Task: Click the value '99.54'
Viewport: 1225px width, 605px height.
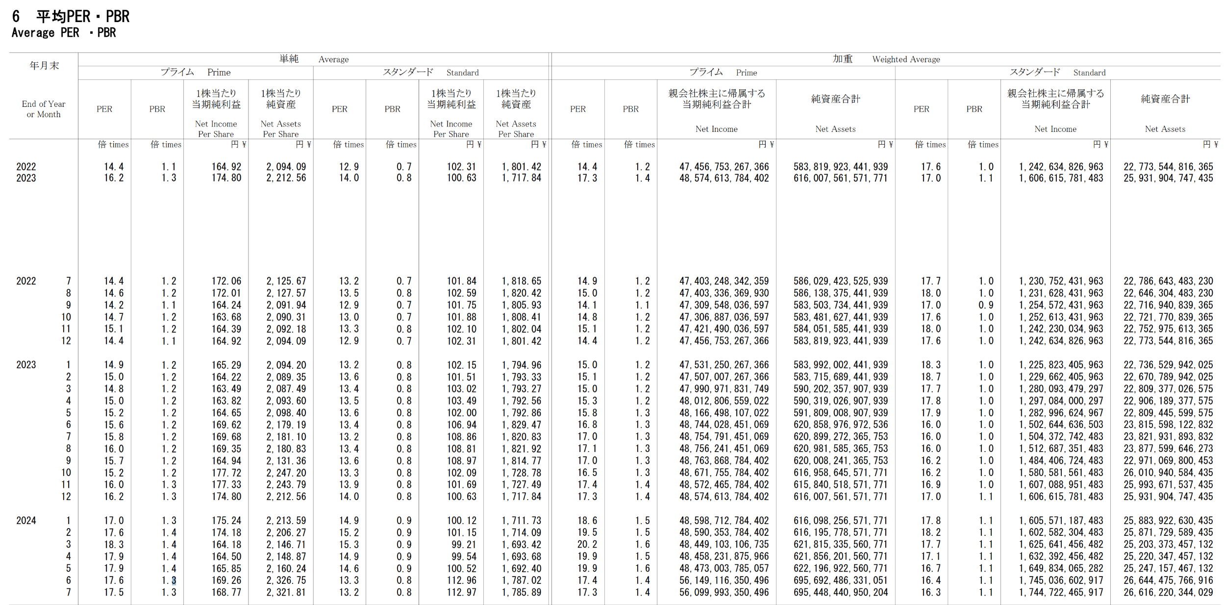Action: coord(464,556)
